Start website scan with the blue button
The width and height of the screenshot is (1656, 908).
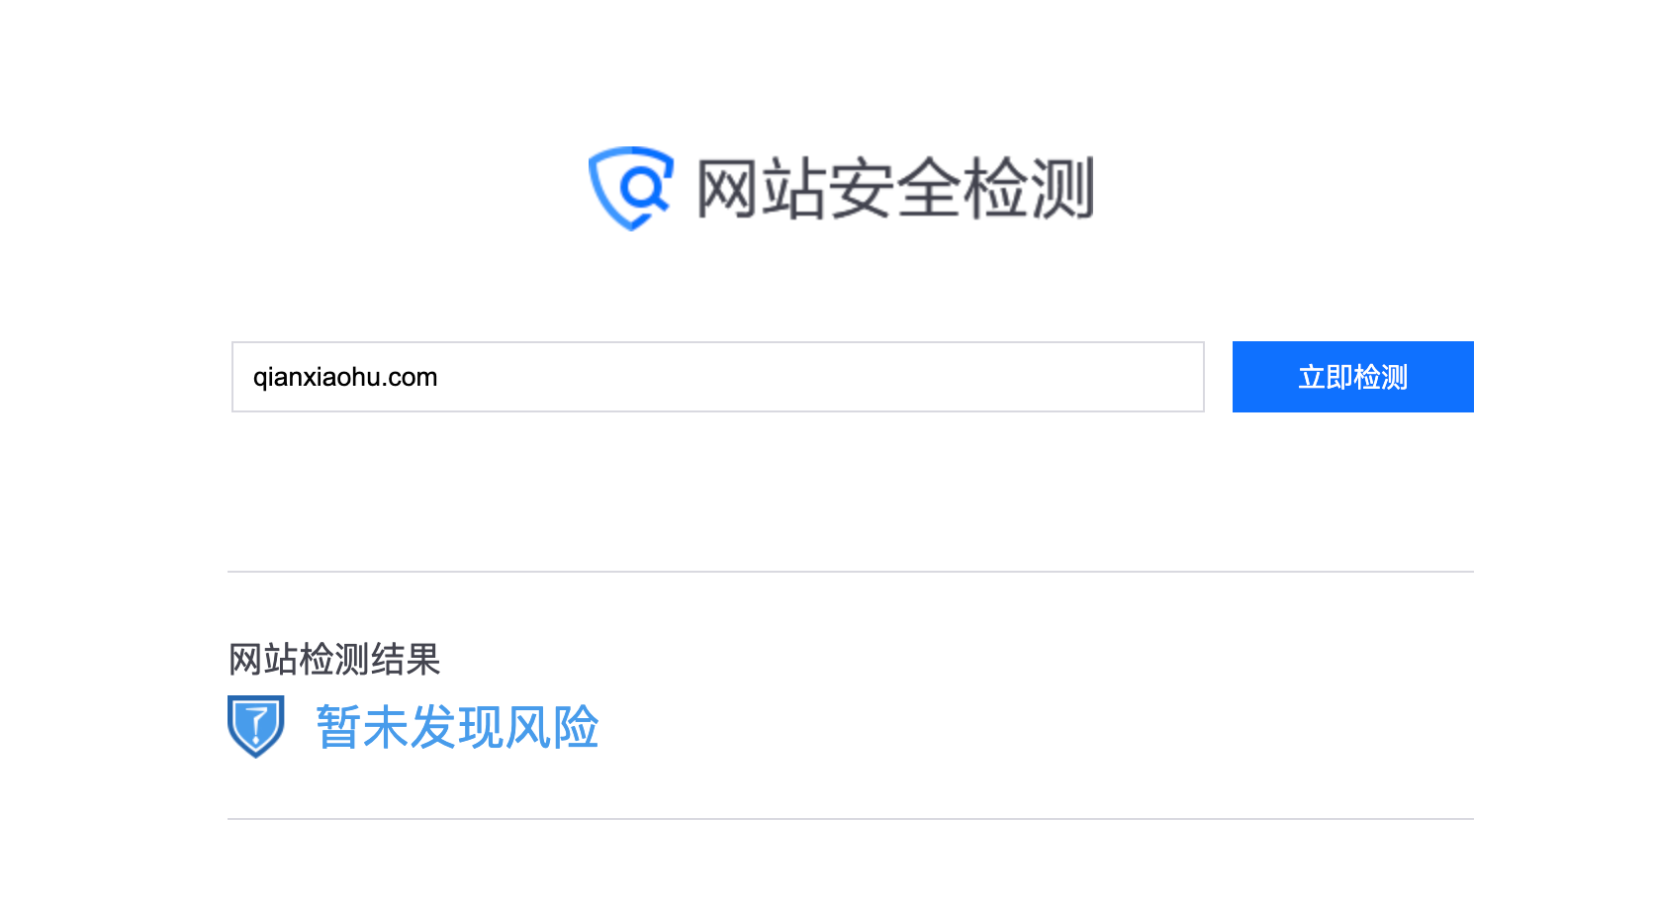1352,377
